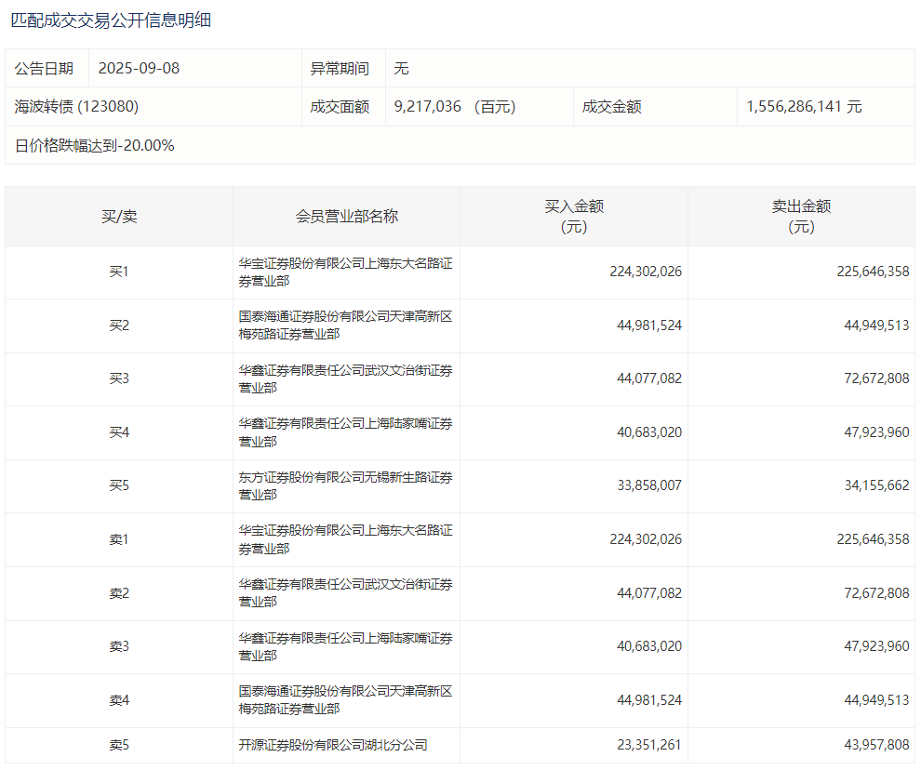Click the 匹配成交交易公开信息明细 title

coord(111,20)
